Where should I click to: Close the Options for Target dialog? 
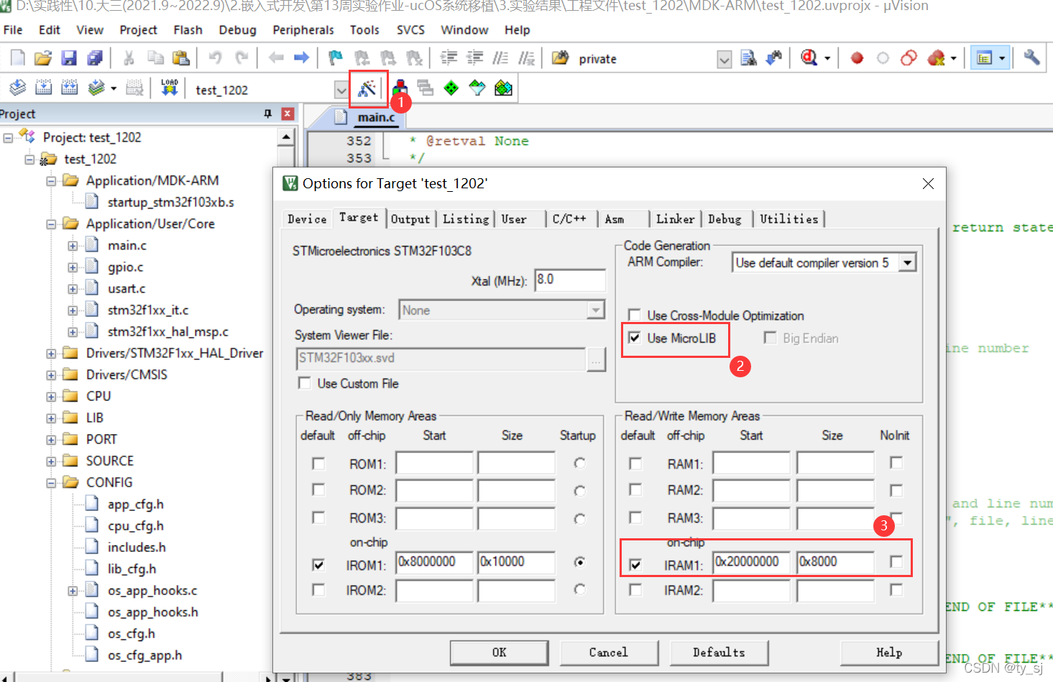[x=928, y=184]
